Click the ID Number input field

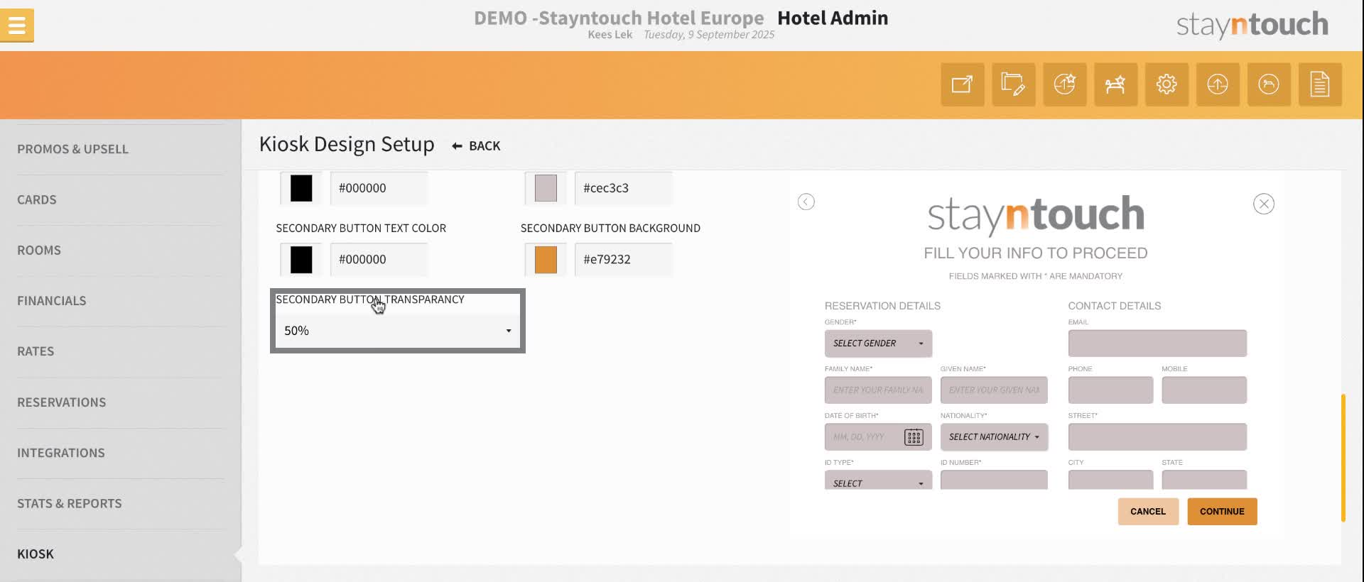pos(994,481)
